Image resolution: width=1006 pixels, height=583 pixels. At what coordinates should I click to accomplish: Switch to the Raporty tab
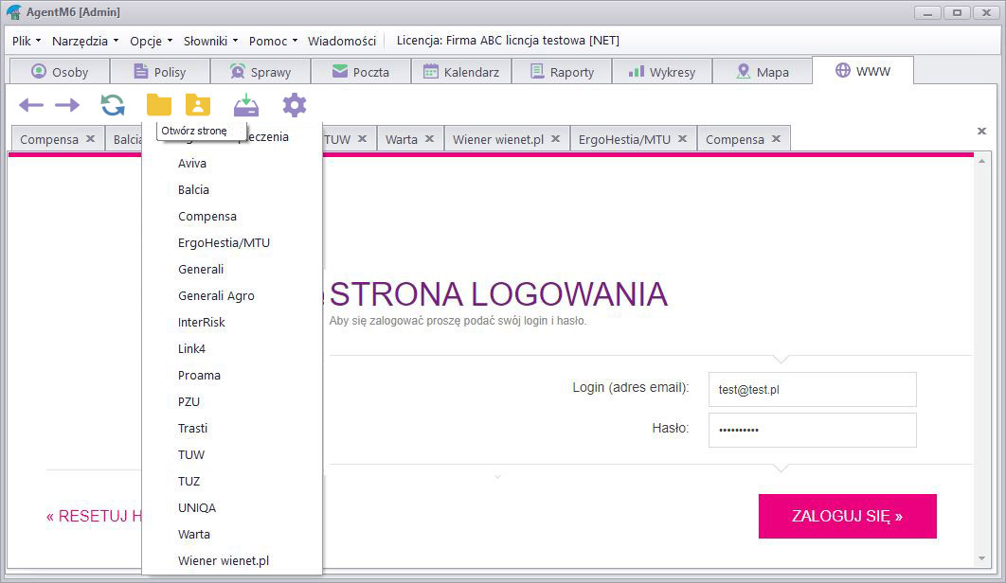(562, 72)
